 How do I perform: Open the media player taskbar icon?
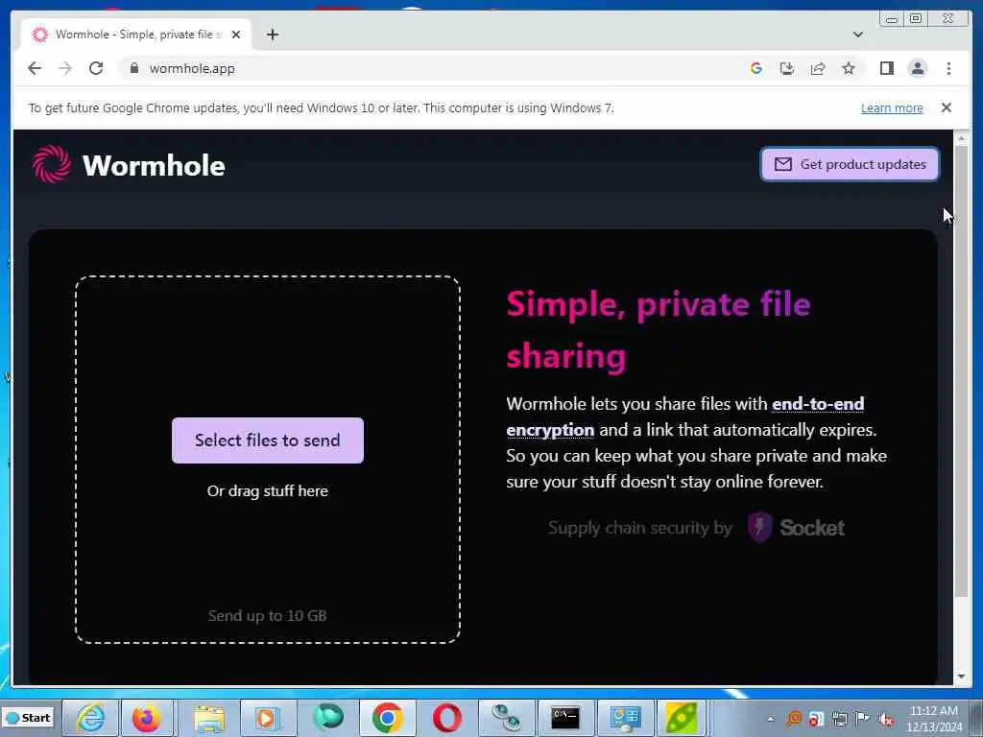click(x=267, y=718)
